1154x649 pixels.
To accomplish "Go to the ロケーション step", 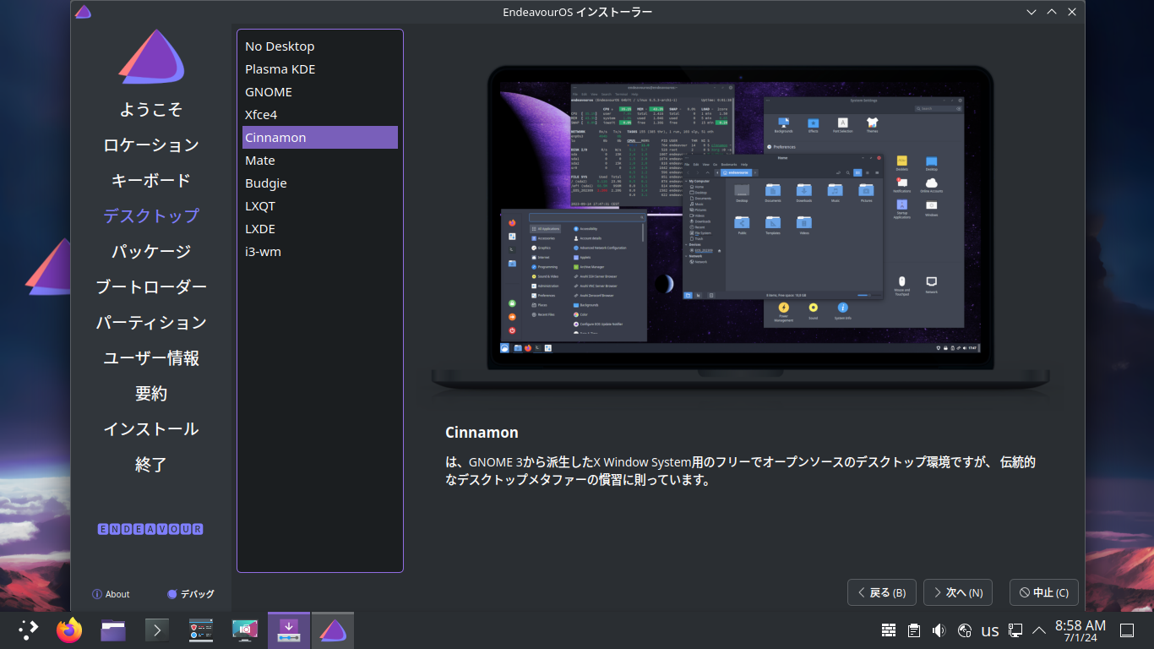I will pos(151,145).
